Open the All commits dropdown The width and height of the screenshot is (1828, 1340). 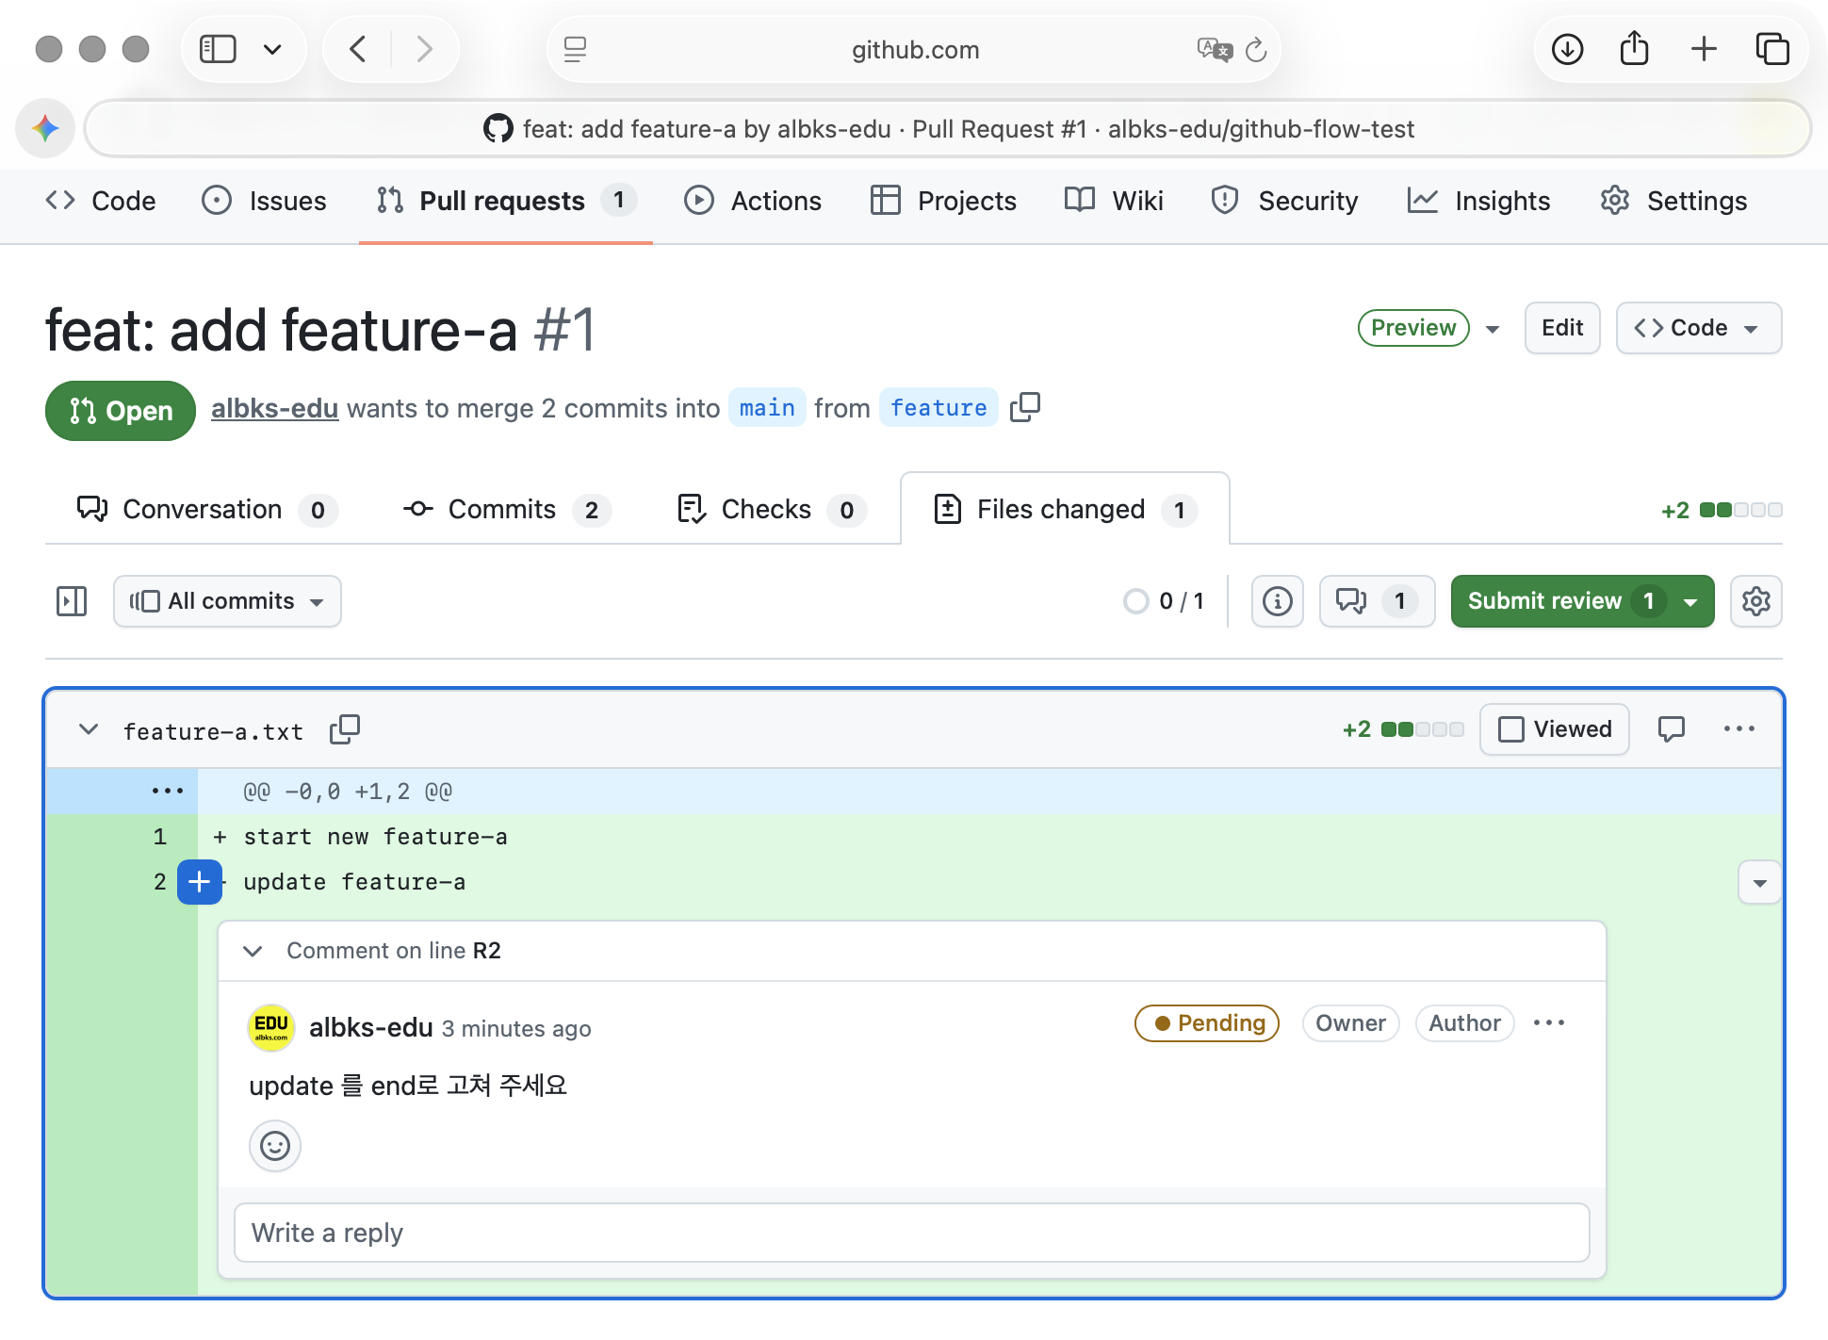point(227,601)
